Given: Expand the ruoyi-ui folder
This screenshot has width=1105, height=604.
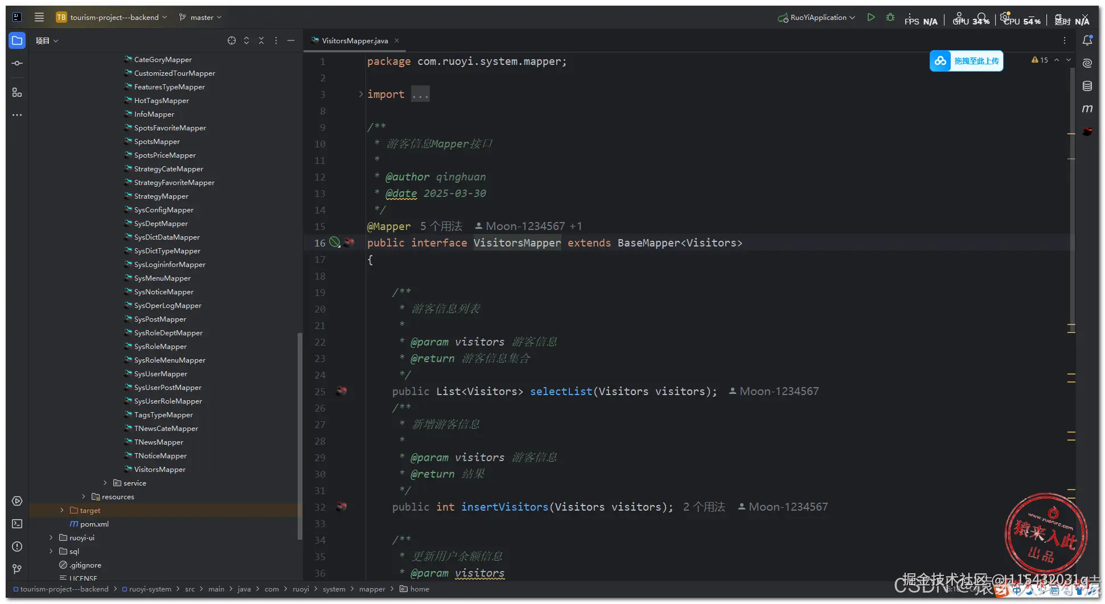Looking at the screenshot, I should [51, 537].
